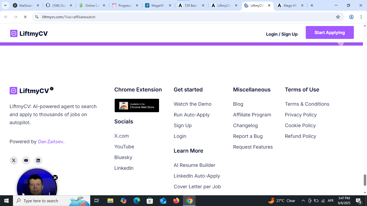Viewport: 367px width, 206px height.
Task: Open Request Features link
Action: pyautogui.click(x=253, y=147)
